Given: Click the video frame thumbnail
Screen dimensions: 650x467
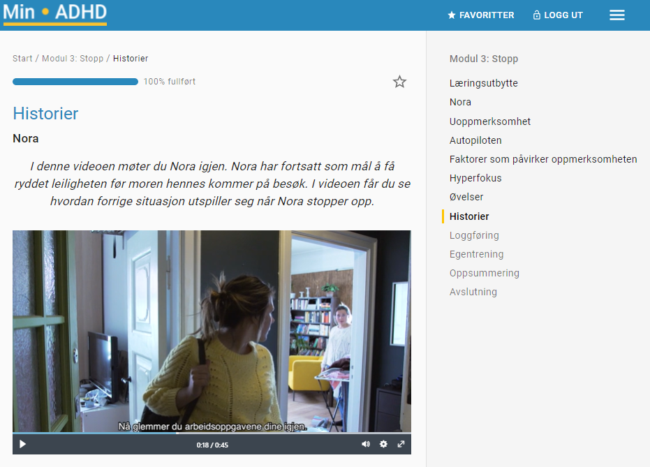Looking at the screenshot, I should click(212, 331).
